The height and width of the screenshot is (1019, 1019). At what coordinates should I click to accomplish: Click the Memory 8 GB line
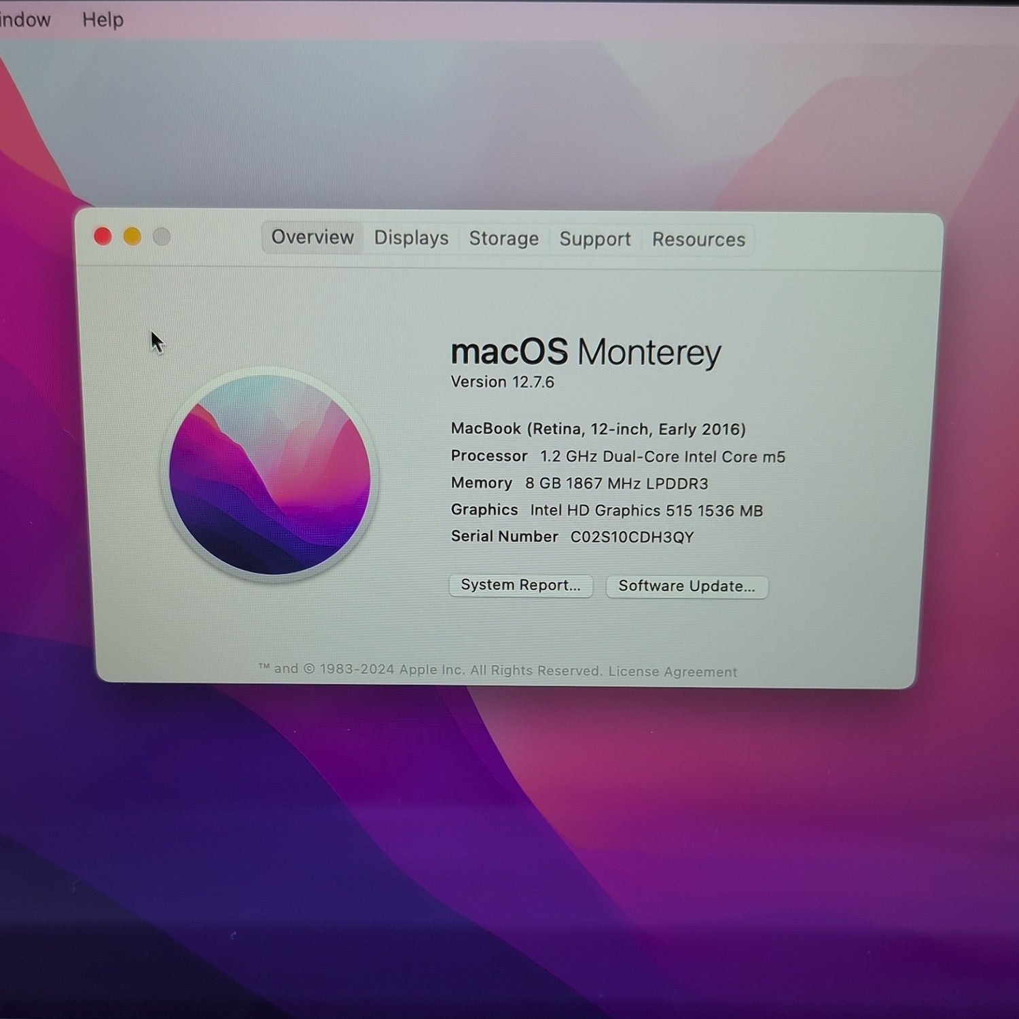579,484
